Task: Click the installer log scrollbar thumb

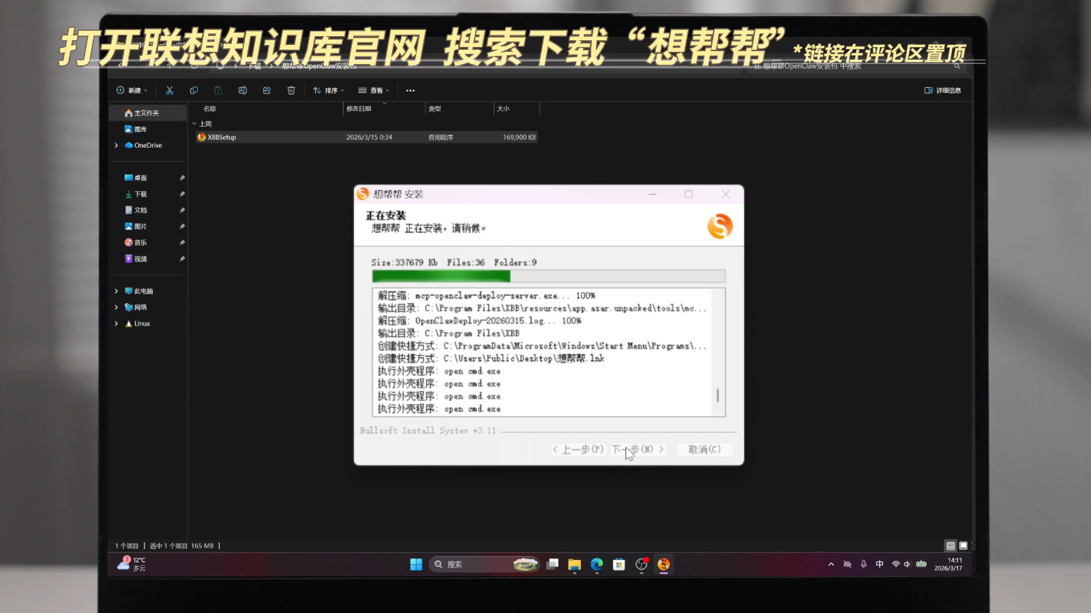Action: pos(717,395)
